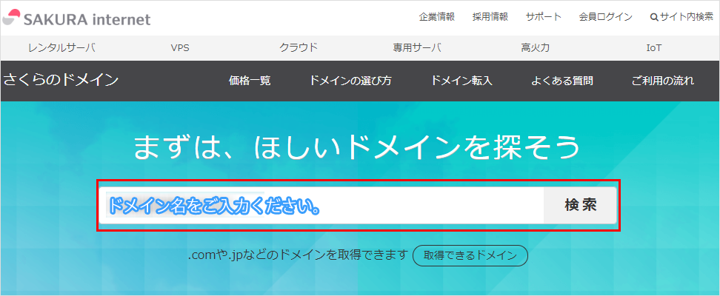Open 企業情報 link in header
720x296 pixels.
(x=436, y=17)
